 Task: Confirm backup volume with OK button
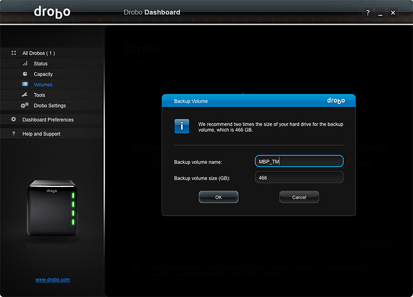coord(219,197)
